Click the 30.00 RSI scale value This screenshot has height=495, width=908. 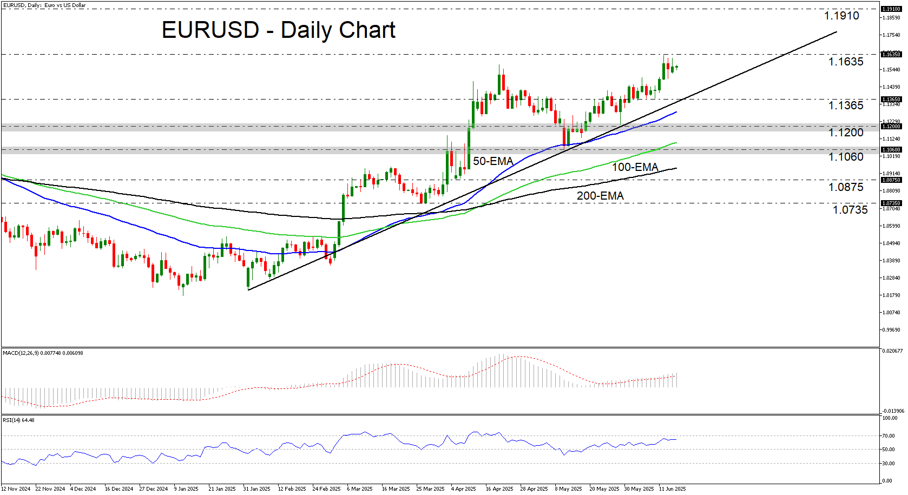pyautogui.click(x=889, y=464)
